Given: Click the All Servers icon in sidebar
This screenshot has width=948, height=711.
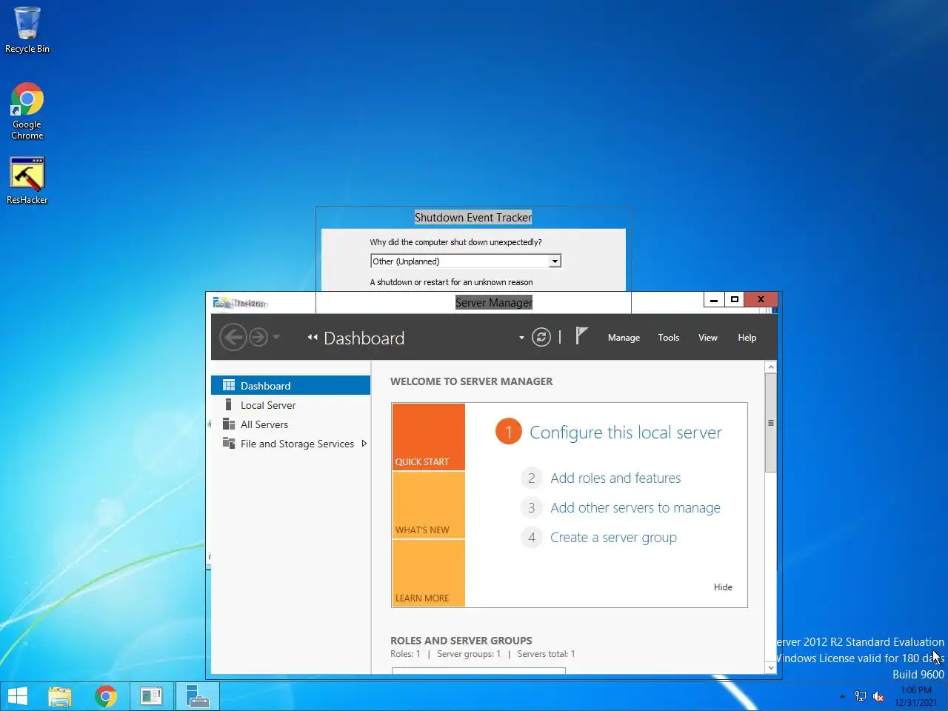Looking at the screenshot, I should click(x=229, y=424).
